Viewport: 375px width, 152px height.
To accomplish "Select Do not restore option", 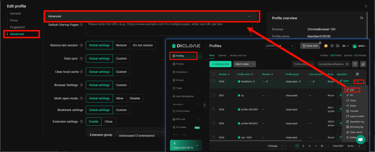I will (x=143, y=45).
